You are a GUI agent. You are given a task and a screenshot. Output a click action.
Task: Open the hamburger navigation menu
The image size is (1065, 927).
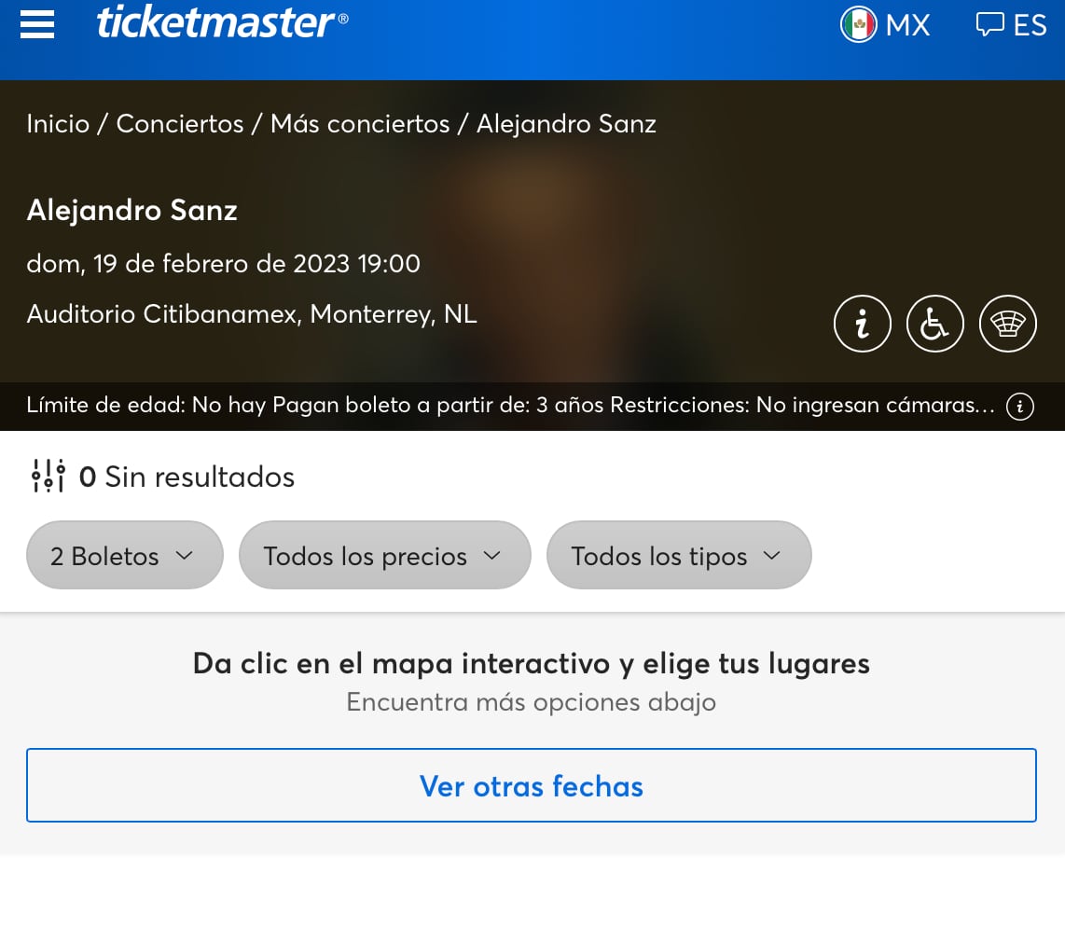coord(37,24)
